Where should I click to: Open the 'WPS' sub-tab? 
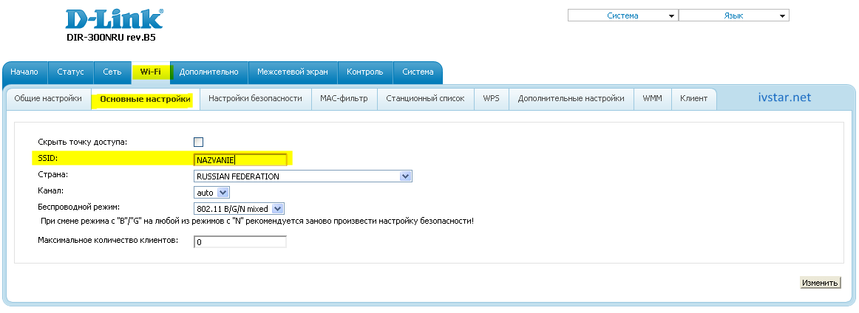pos(491,98)
